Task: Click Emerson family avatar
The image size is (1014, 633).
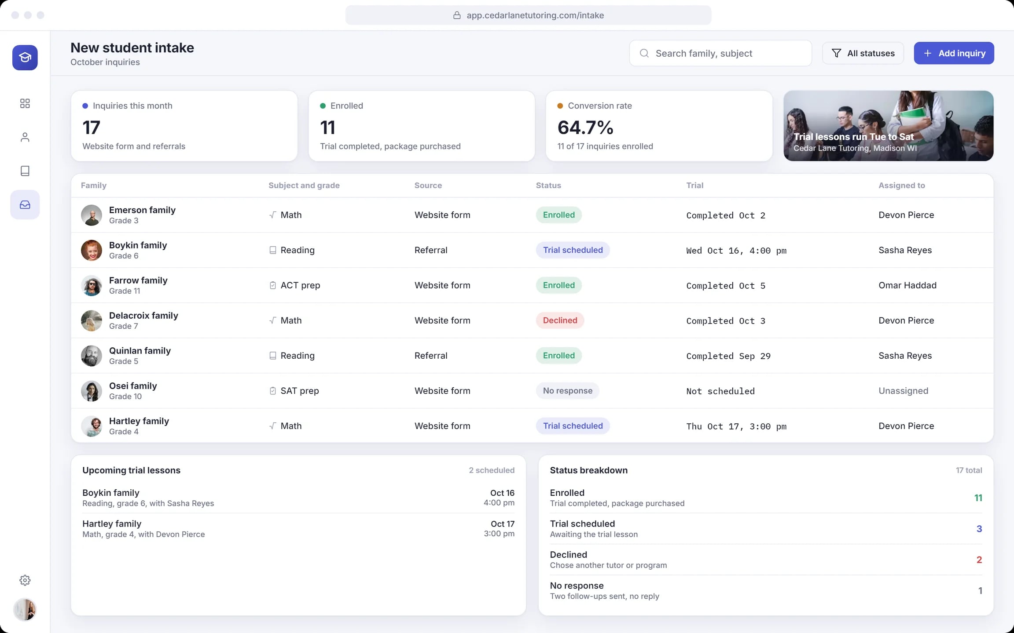Action: pyautogui.click(x=92, y=215)
